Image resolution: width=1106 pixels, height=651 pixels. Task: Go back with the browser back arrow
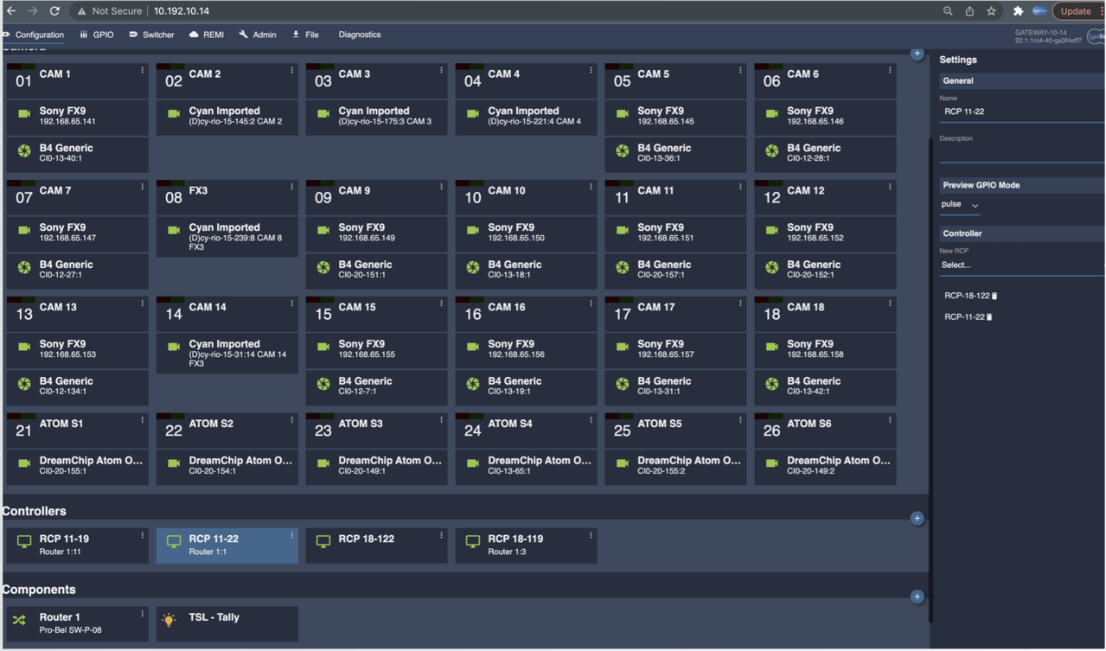(x=11, y=11)
